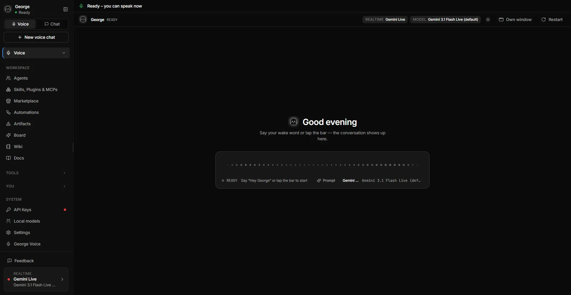
Task: Switch to the Voice tab
Action: click(x=20, y=24)
